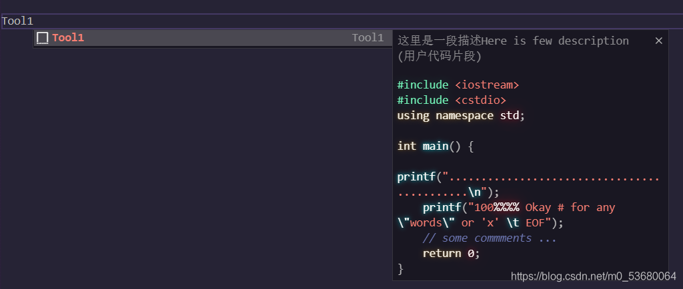Click the 'Here is few description' text

[555, 41]
